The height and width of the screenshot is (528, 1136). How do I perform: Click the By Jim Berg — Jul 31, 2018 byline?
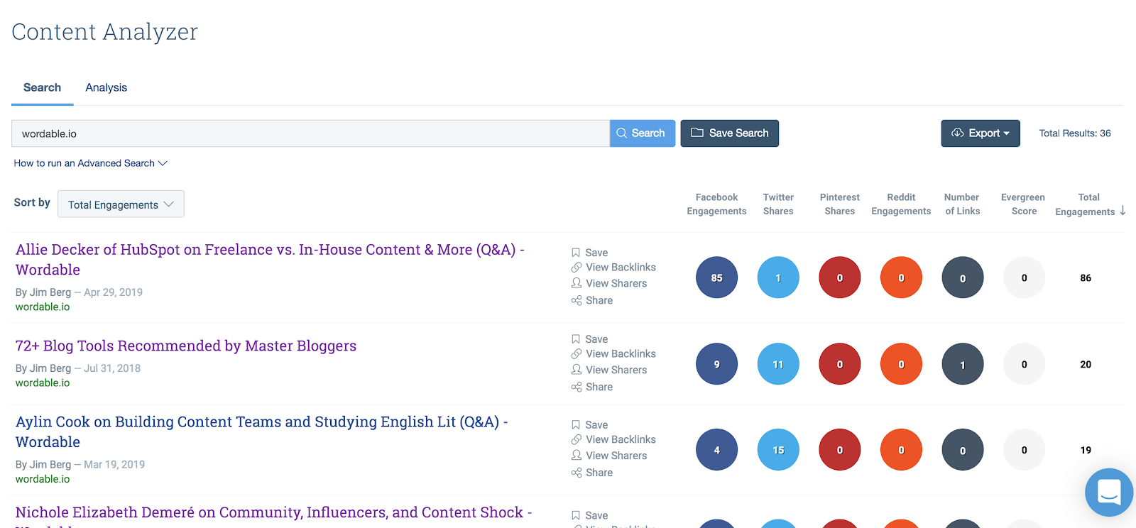78,368
